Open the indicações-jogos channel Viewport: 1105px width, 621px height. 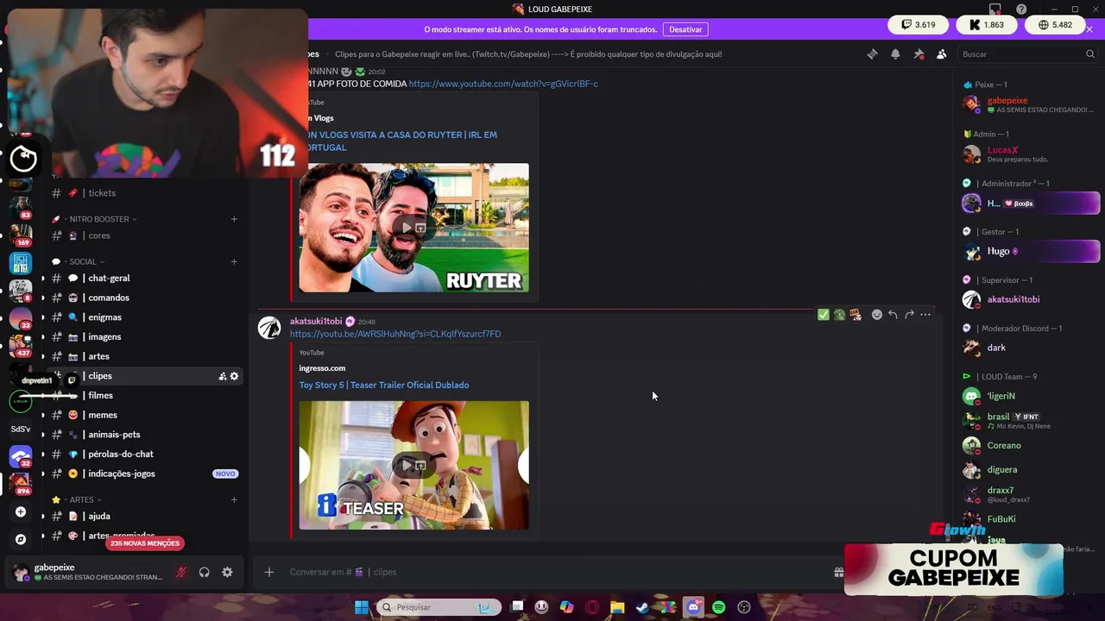coord(145,474)
